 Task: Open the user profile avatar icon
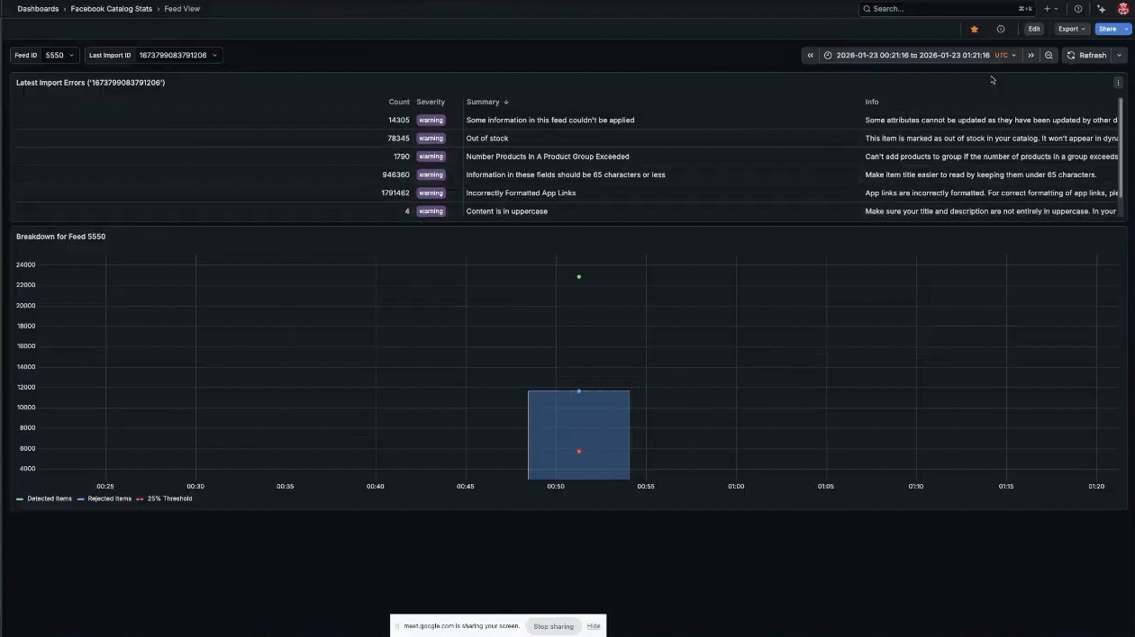[x=1124, y=8]
